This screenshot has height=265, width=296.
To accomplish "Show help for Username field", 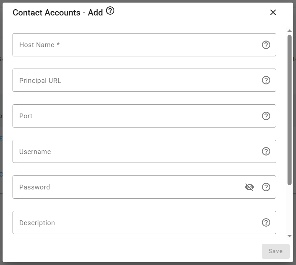I will coord(266,151).
